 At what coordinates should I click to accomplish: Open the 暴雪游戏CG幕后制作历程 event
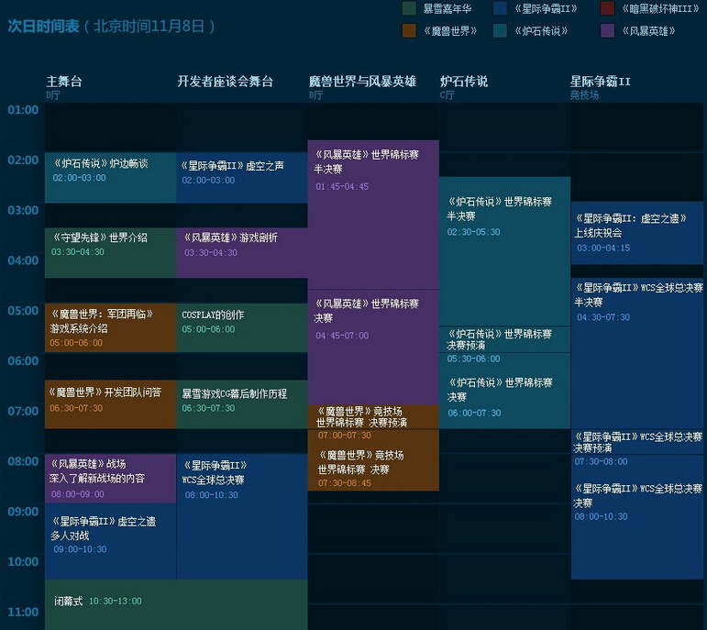pos(242,404)
